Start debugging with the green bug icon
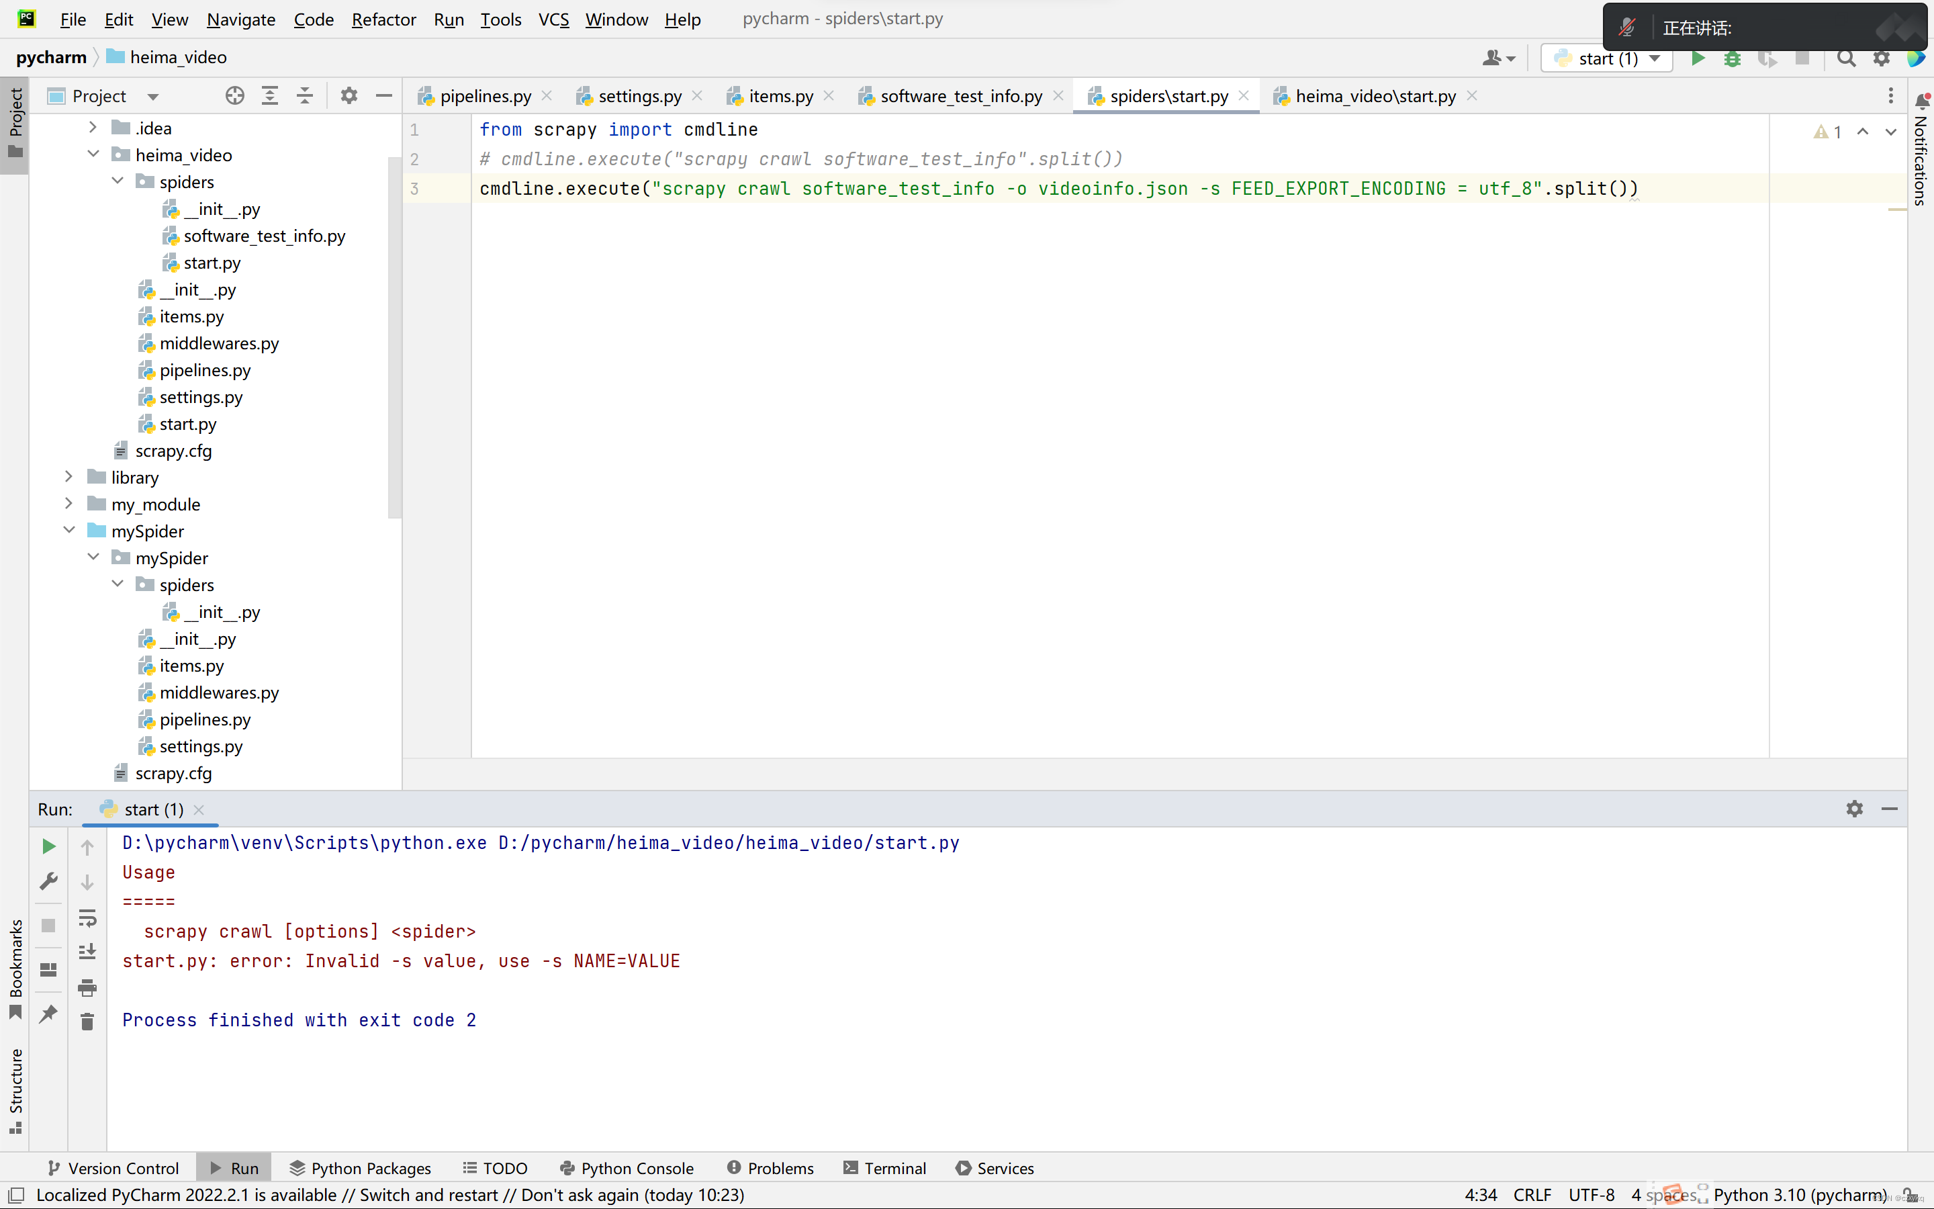The image size is (1934, 1209). pos(1733,58)
